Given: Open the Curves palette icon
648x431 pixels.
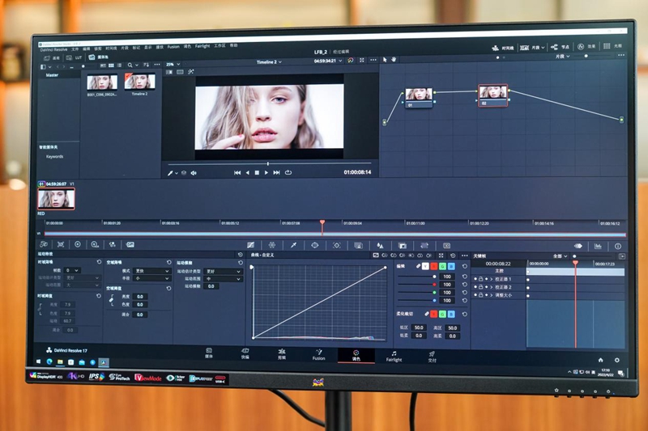Looking at the screenshot, I should point(250,245).
